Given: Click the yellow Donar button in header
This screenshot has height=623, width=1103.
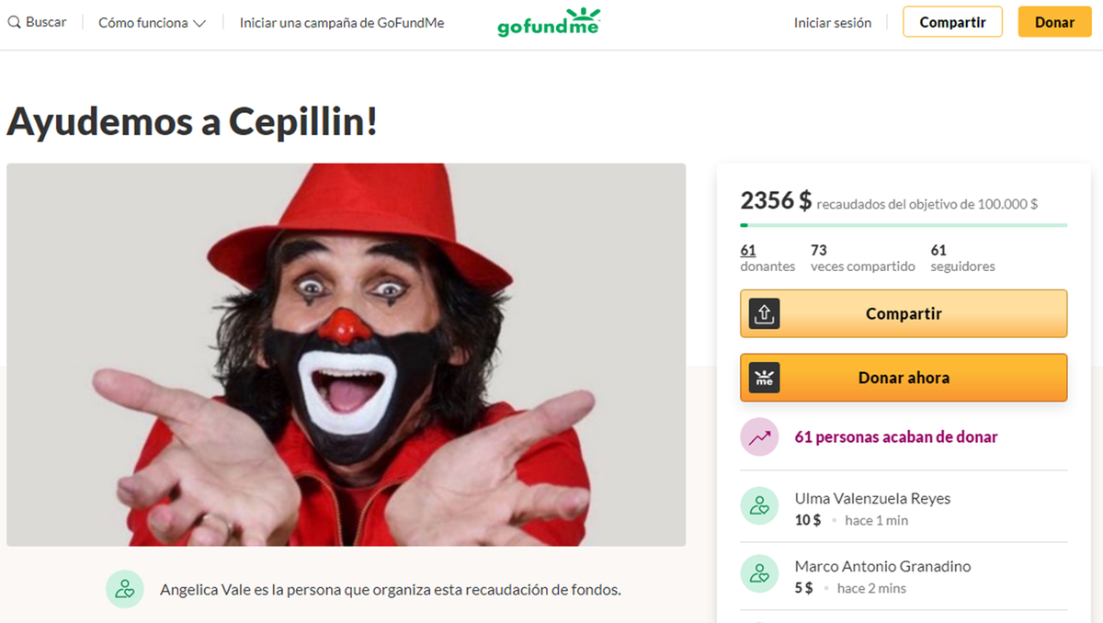Looking at the screenshot, I should click(x=1054, y=22).
